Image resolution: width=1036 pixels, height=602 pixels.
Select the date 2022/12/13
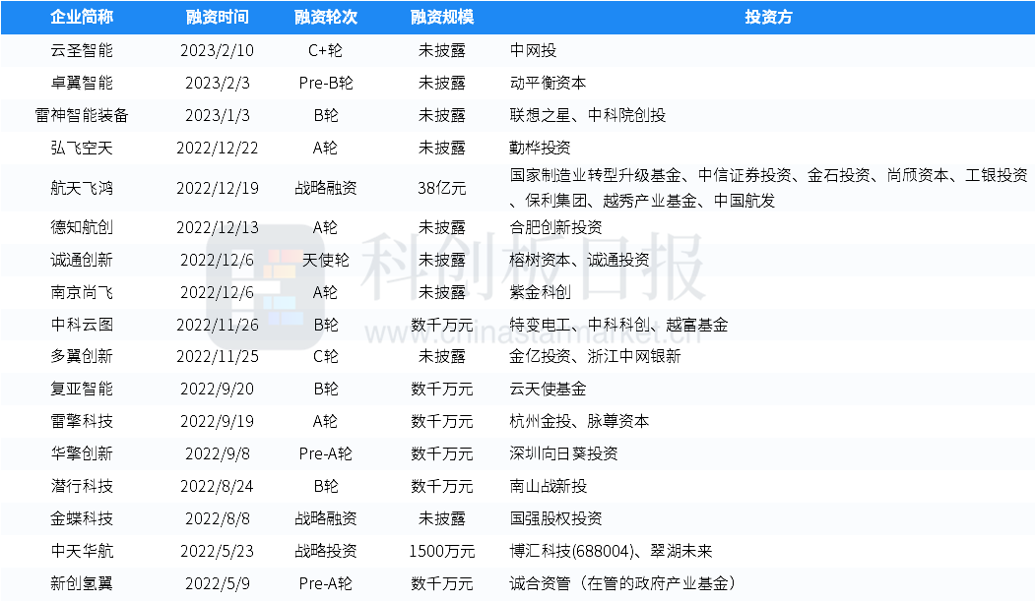(218, 227)
